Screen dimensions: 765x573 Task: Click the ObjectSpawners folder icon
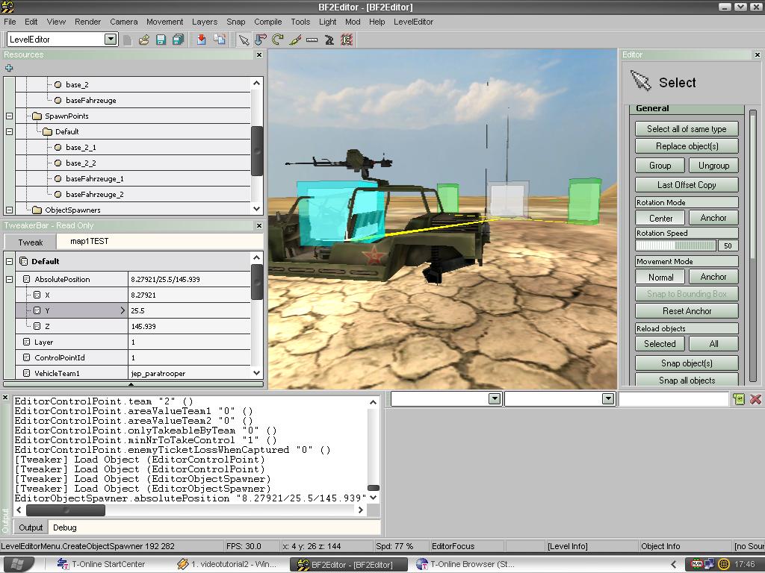(x=37, y=210)
